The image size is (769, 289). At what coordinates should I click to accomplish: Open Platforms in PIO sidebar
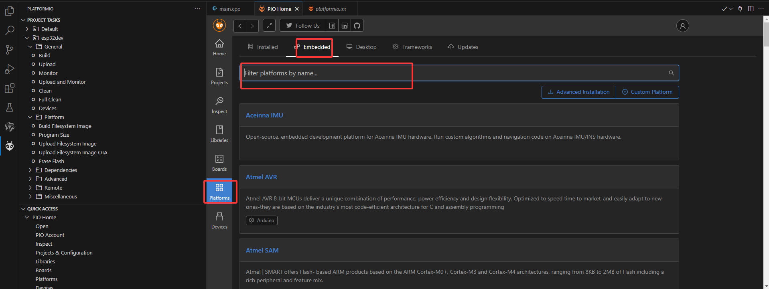click(x=219, y=192)
